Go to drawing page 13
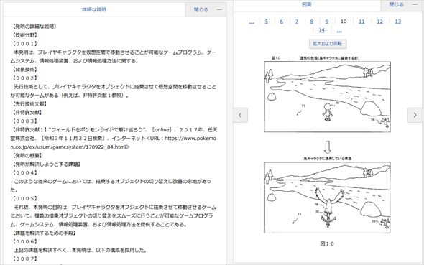The height and width of the screenshot is (265, 424). [x=398, y=22]
